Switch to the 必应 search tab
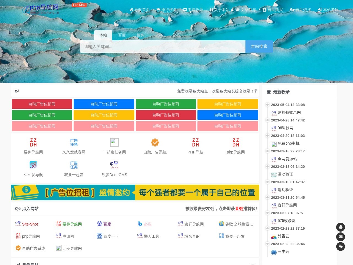This screenshot has height=265, width=353. (x=176, y=35)
